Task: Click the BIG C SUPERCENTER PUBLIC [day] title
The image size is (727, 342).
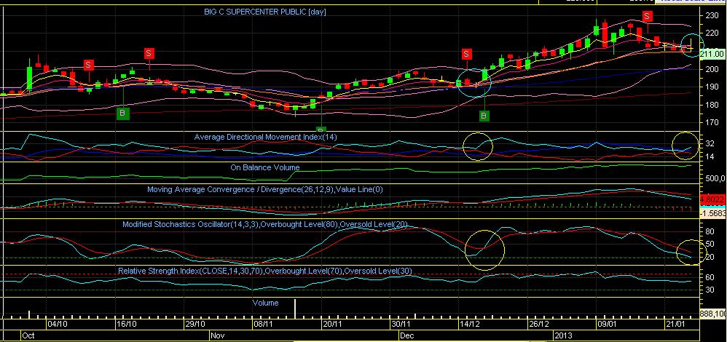Action: tap(265, 12)
